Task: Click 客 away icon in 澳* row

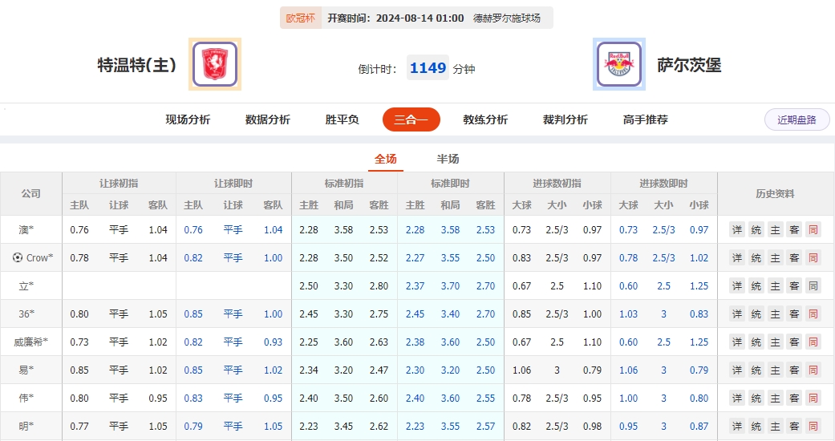Action: click(795, 230)
